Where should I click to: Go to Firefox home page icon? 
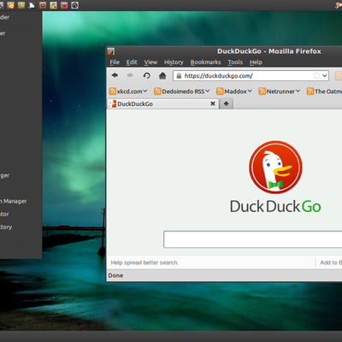tap(162, 75)
